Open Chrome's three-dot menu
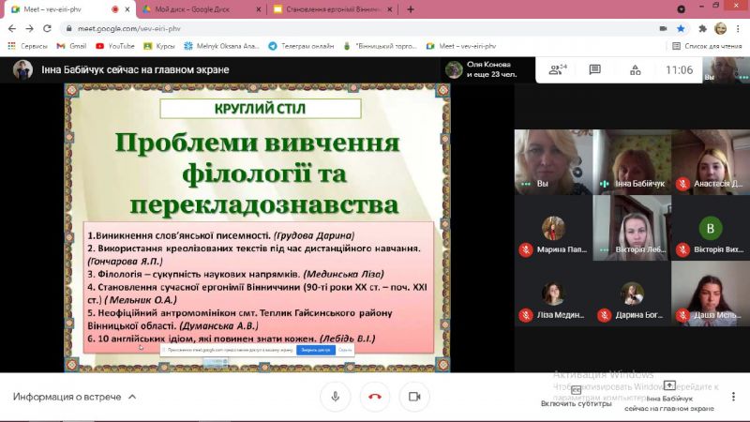Viewport: 750px width, 422px height. pyautogui.click(x=738, y=29)
